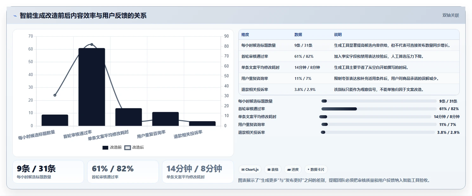This screenshot has width=472, height=196.
Task: Click the 退款相关投诉率 progress bar
Action: pos(378,133)
